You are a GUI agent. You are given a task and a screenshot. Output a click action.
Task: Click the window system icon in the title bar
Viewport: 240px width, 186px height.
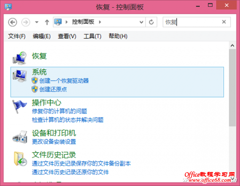tap(8, 6)
